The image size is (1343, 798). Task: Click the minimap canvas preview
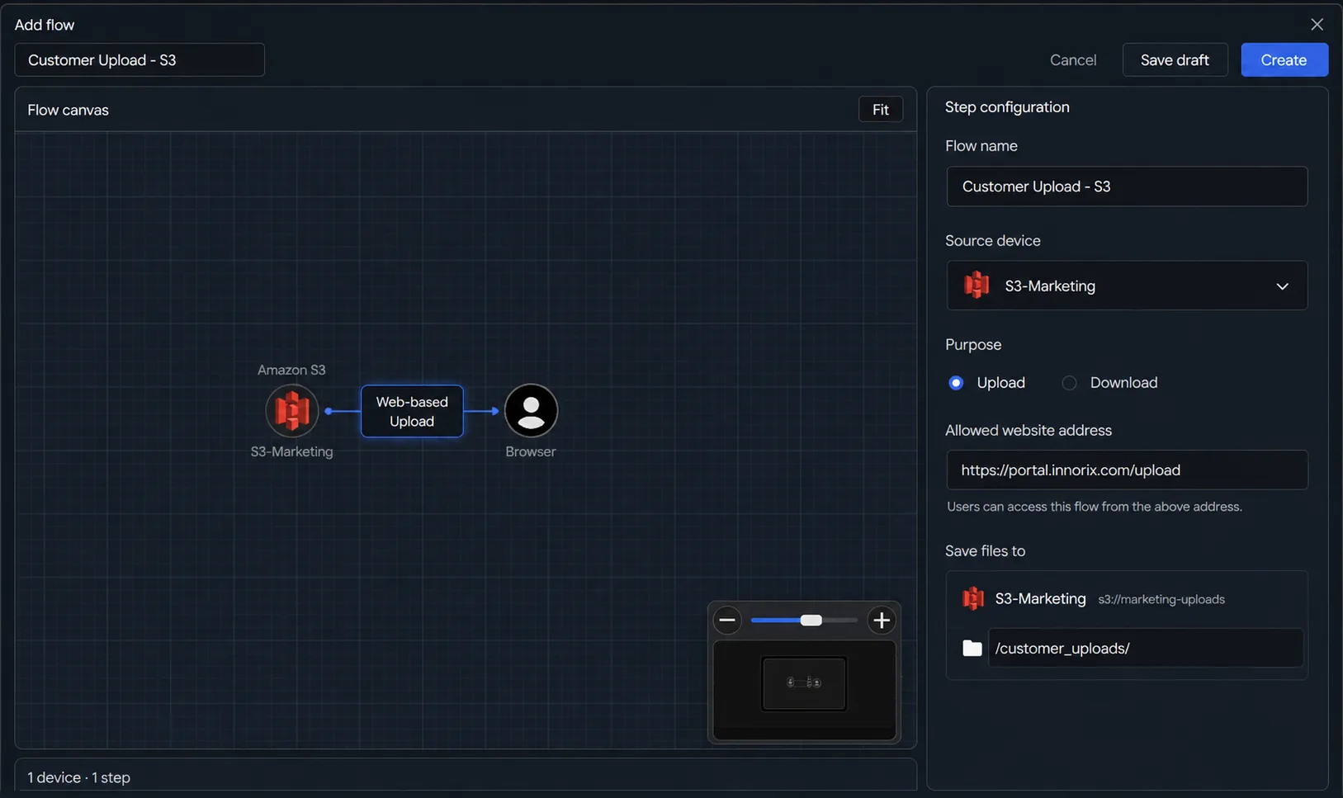tap(804, 690)
